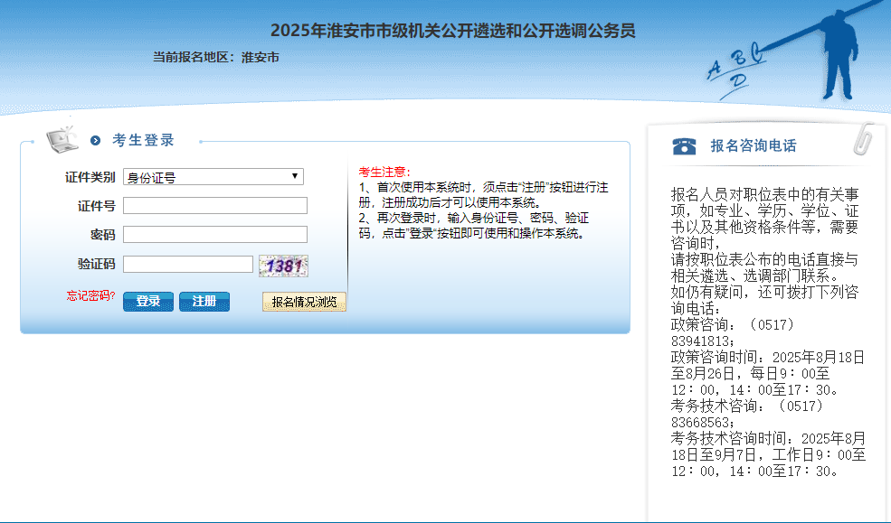The height and width of the screenshot is (523, 891).
Task: Click the 考生登录 section title
Action: click(x=143, y=141)
